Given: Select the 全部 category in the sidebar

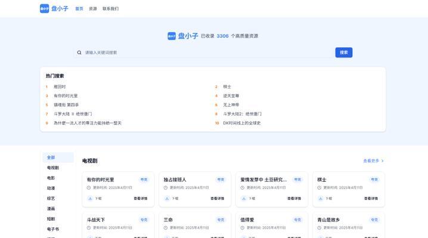Looking at the screenshot, I should [58, 158].
